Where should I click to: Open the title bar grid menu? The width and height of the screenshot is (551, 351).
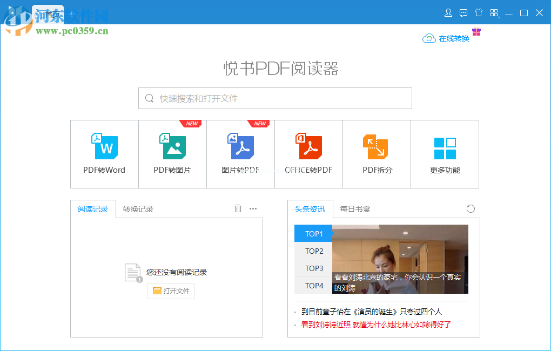coord(494,13)
